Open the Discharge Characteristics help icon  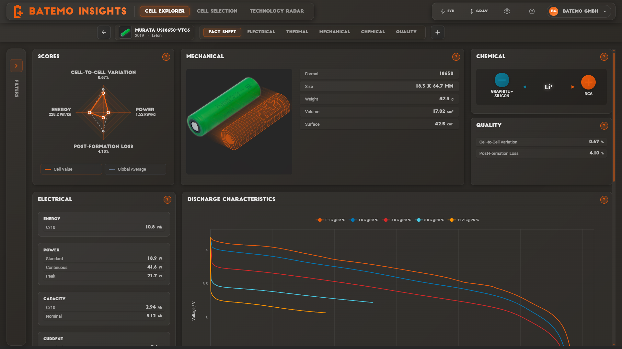604,200
